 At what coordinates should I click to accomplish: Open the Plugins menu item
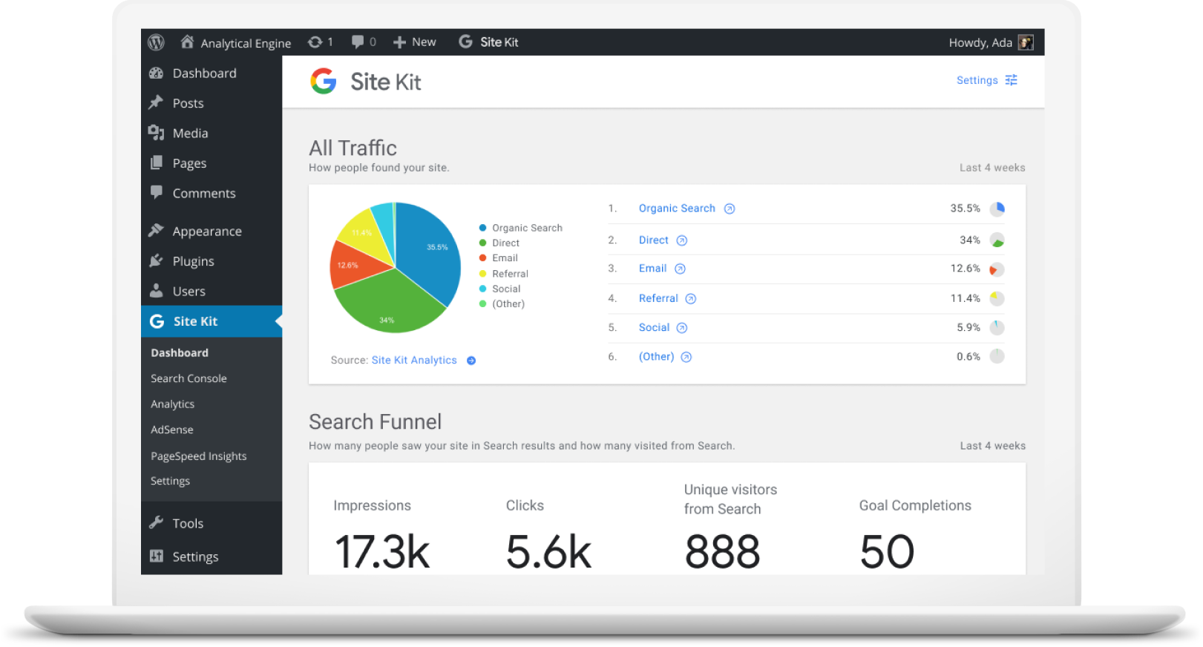tap(193, 261)
